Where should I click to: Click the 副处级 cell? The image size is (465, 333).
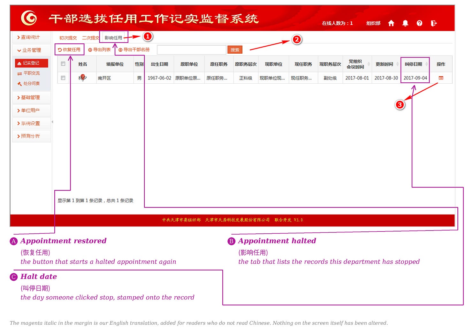(330, 78)
